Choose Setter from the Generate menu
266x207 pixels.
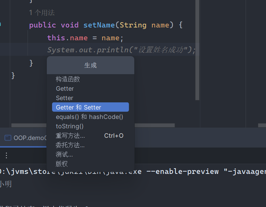[x=65, y=98]
